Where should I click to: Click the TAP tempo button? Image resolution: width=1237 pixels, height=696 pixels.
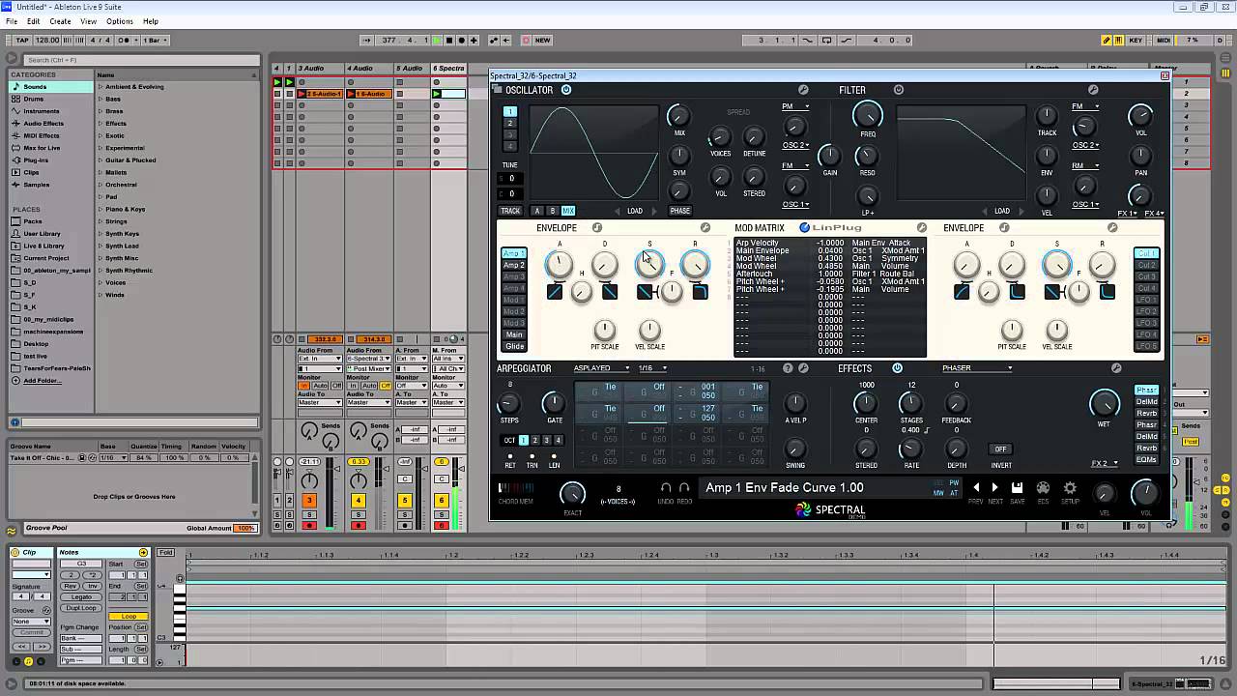tap(21, 40)
